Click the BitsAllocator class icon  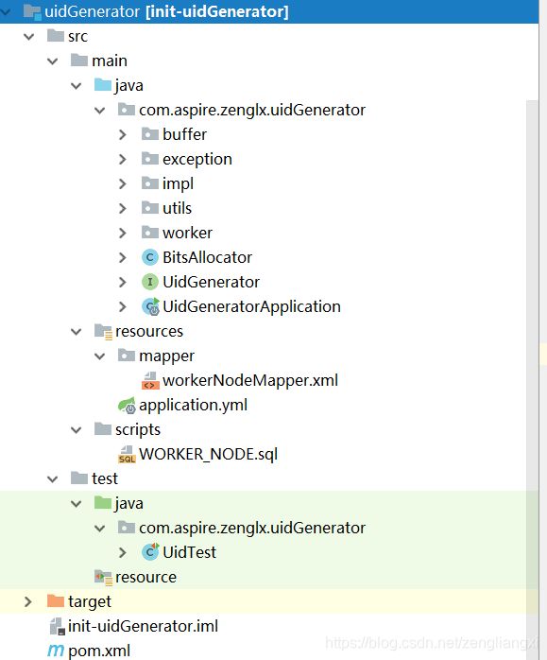[149, 257]
